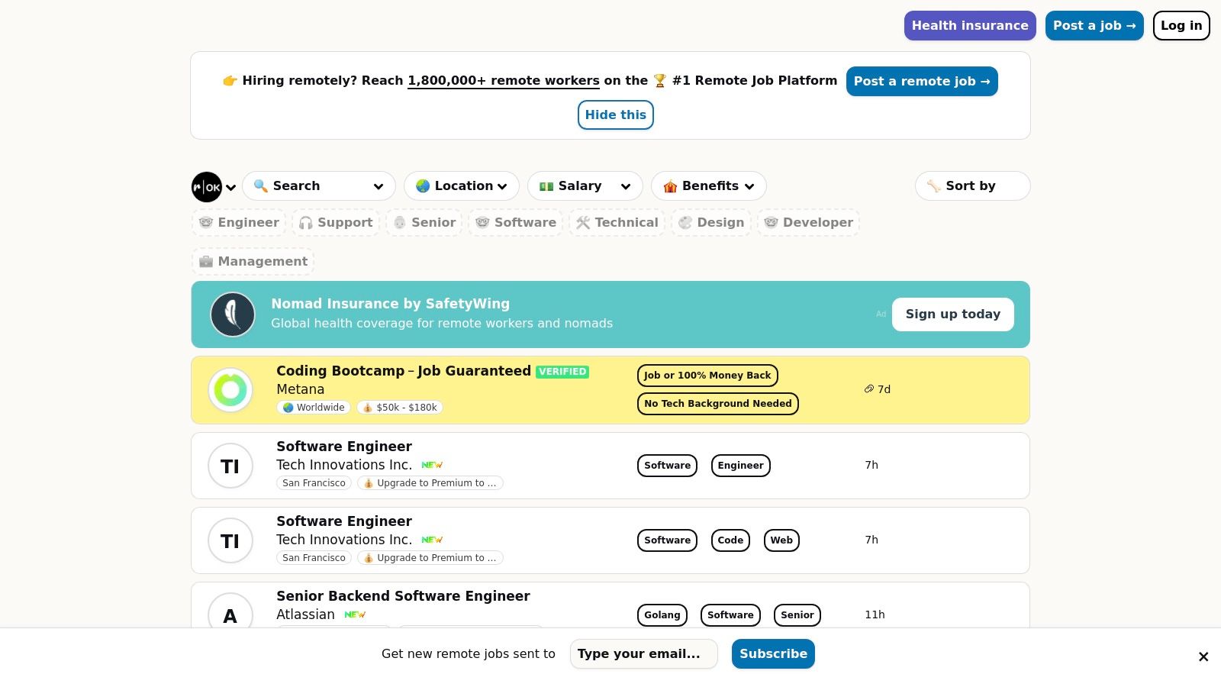Viewport: 1221px width, 687px height.
Task: Toggle the Management filter tag
Action: tap(253, 262)
